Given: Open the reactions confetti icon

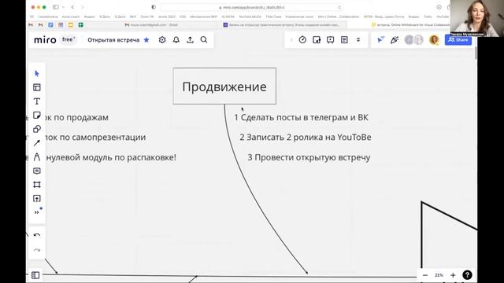Looking at the screenshot, I should (395, 40).
